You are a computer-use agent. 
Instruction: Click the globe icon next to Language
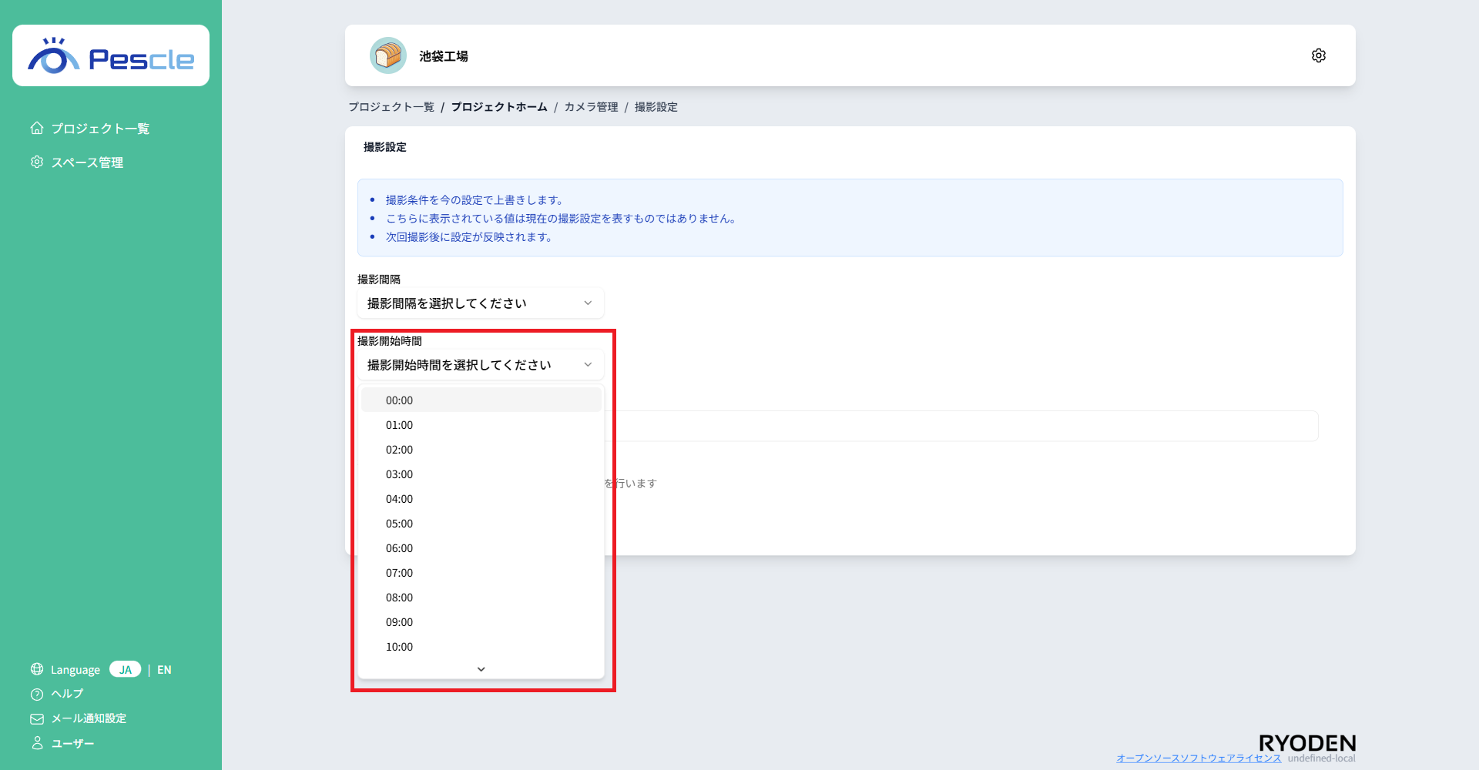(36, 669)
